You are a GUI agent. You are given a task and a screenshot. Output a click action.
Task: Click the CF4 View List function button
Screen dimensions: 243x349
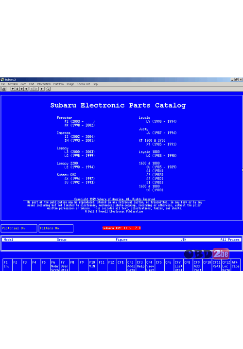150,265
